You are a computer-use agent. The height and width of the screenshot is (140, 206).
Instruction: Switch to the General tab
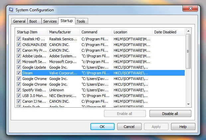[19, 21]
